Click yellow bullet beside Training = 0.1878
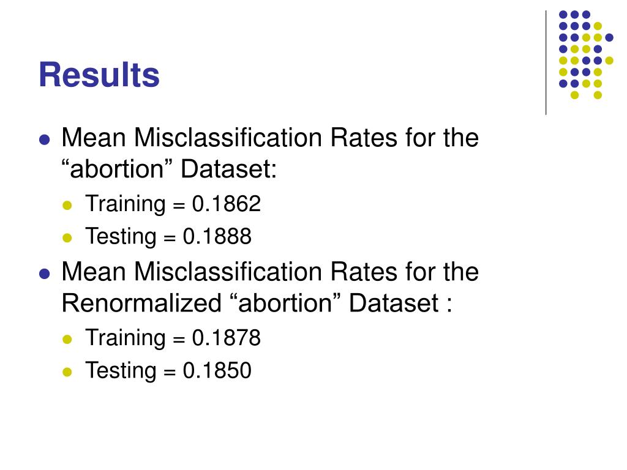This screenshot has height=470, width=627. [x=67, y=339]
